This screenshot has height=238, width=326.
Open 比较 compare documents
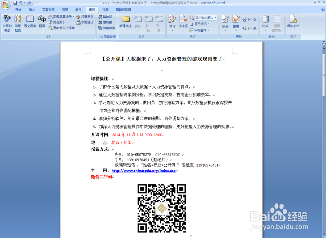click(265, 23)
